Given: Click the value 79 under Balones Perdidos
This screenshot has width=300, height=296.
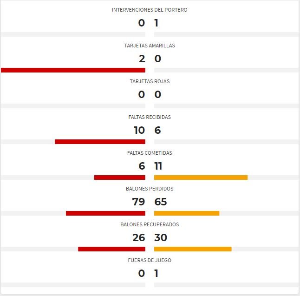Looking at the screenshot, I should coord(138,202).
